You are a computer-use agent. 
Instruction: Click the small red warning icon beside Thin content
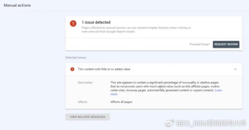72,69
